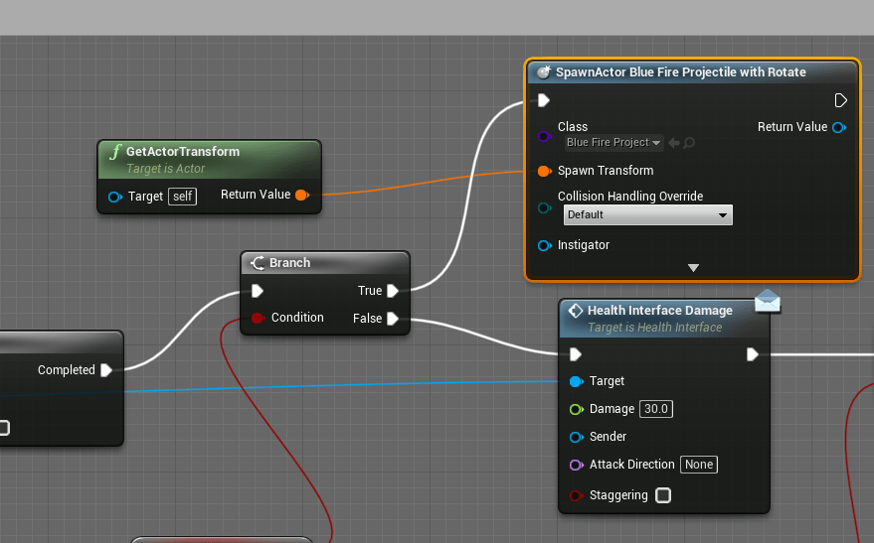Click the checkbox on the left cut-off node
The image size is (874, 543).
click(x=4, y=428)
